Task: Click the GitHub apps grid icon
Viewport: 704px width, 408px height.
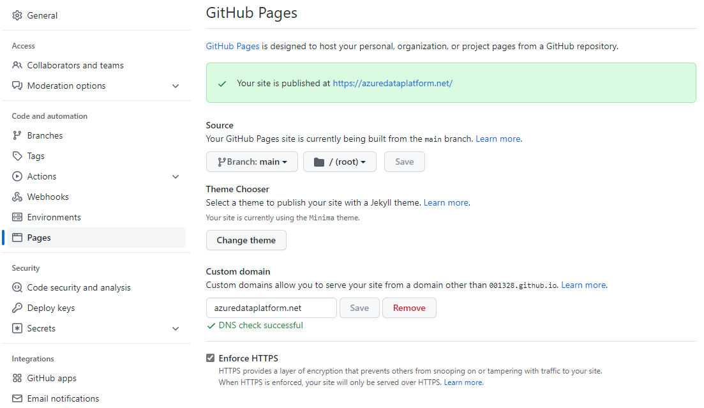Action: [17, 378]
